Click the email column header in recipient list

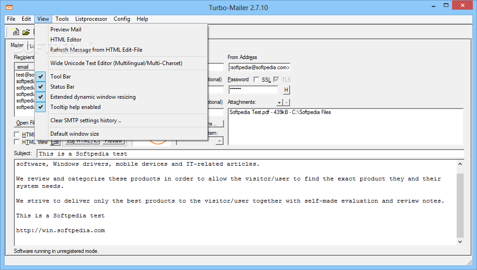pyautogui.click(x=24, y=67)
